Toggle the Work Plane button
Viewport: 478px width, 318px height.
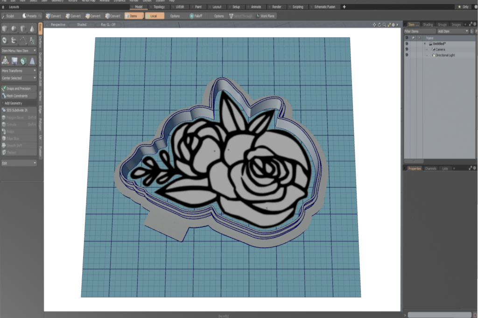point(265,16)
